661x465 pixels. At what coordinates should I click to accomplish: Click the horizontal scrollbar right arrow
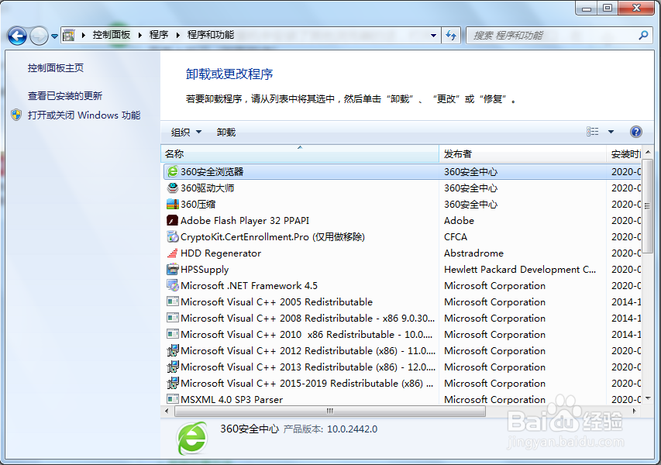click(x=635, y=411)
